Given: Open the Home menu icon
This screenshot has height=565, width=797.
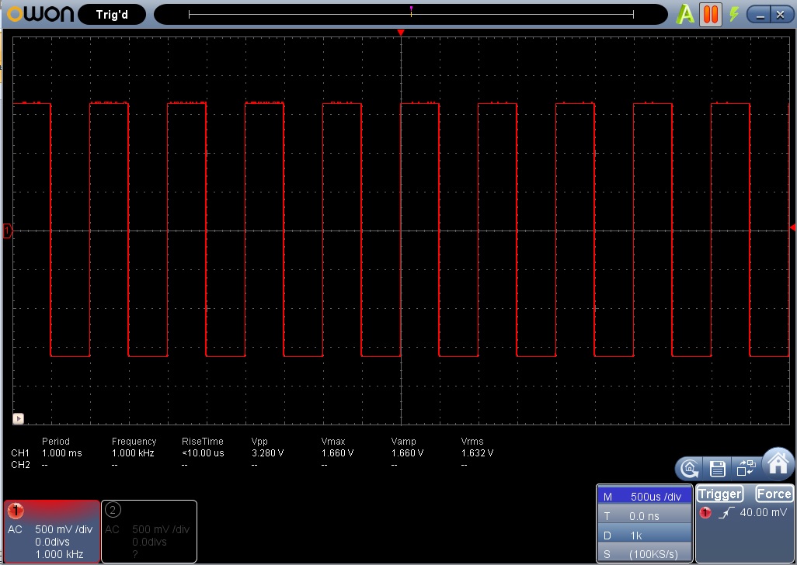Looking at the screenshot, I should coord(778,464).
